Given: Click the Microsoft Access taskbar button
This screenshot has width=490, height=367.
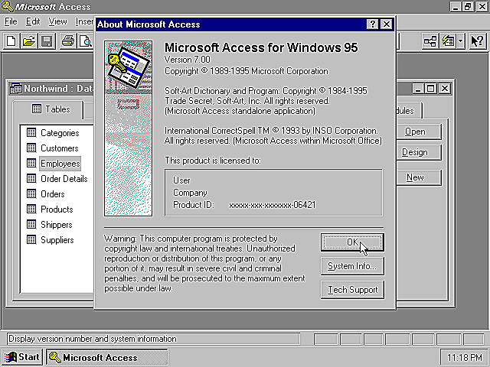Looking at the screenshot, I should point(107,357).
